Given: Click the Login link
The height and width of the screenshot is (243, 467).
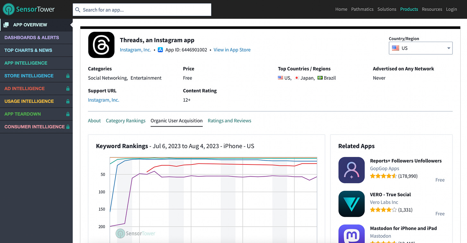Looking at the screenshot, I should (451, 9).
